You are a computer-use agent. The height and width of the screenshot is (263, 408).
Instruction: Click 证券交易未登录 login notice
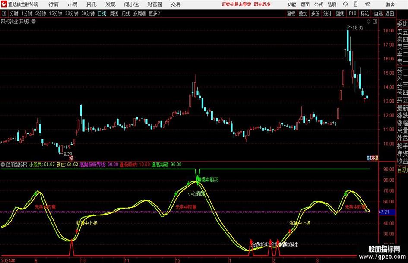point(237,4)
